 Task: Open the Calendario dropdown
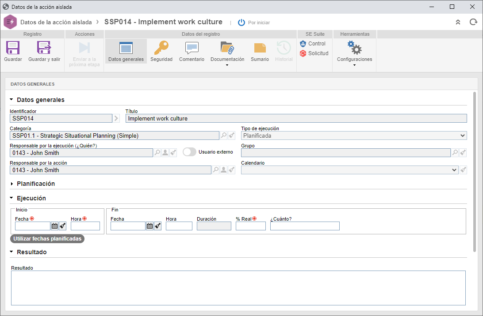pyautogui.click(x=349, y=170)
